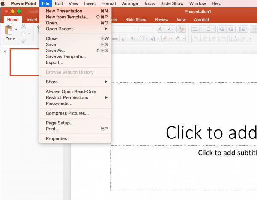This screenshot has height=200, width=257.
Task: Select Passwords... menu item
Action: 75,103
